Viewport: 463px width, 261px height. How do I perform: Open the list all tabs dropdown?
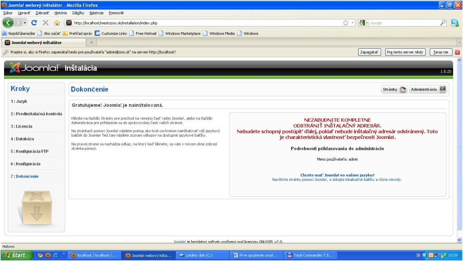[x=459, y=43]
